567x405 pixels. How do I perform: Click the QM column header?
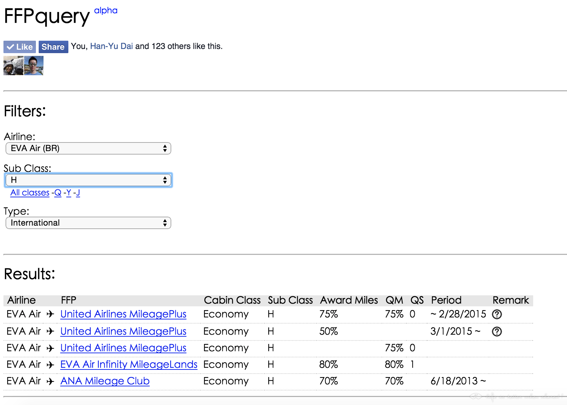click(394, 300)
